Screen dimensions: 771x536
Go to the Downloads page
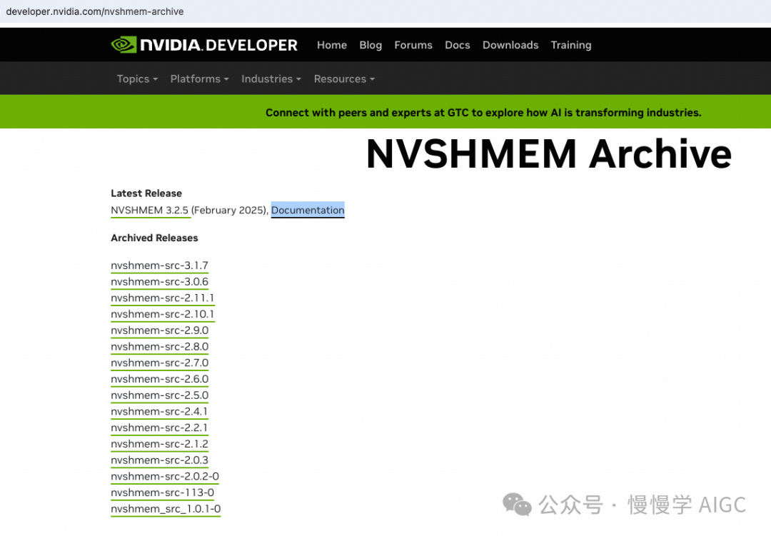pos(510,45)
